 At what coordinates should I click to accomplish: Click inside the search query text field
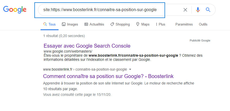coord(108,10)
